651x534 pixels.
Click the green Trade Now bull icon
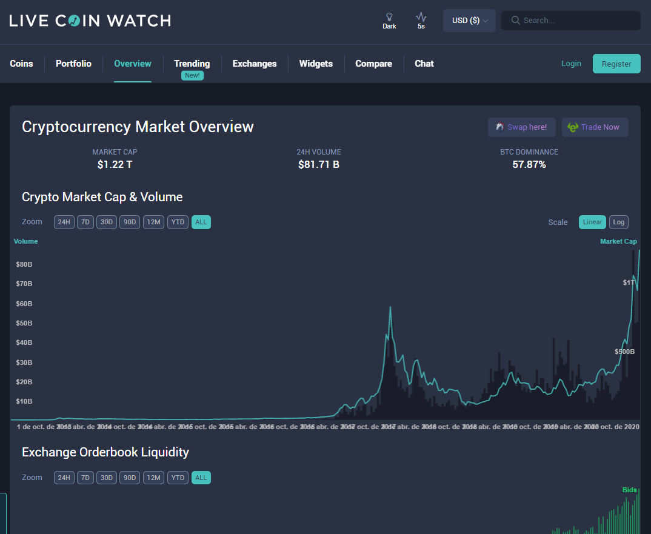(x=573, y=127)
